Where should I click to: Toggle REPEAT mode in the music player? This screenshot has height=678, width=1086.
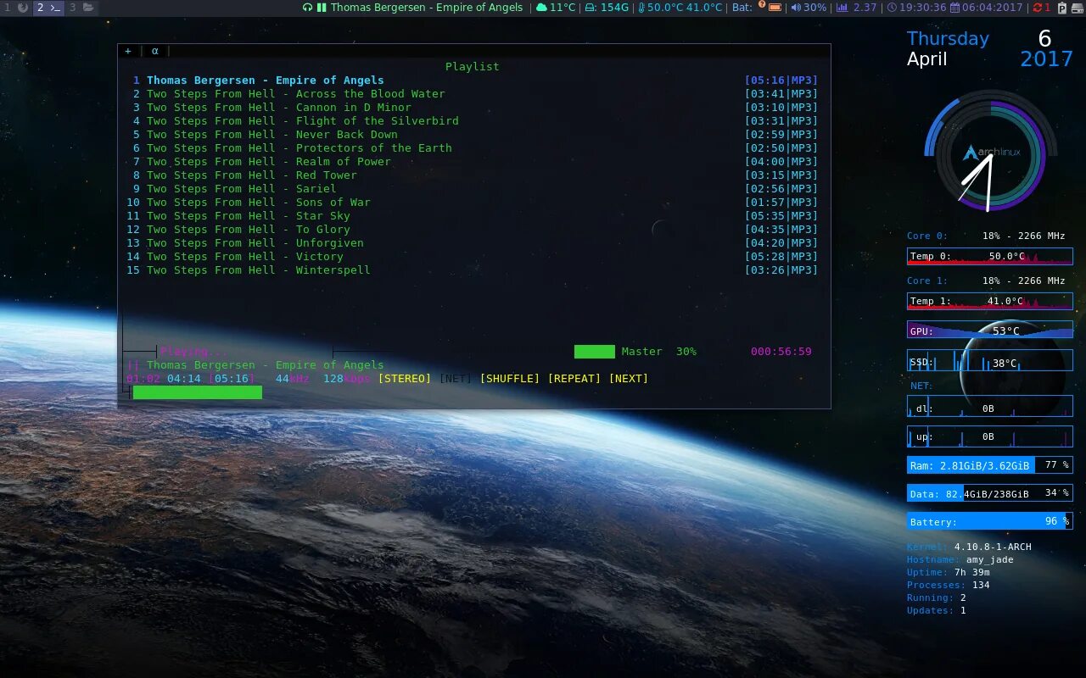(x=574, y=378)
